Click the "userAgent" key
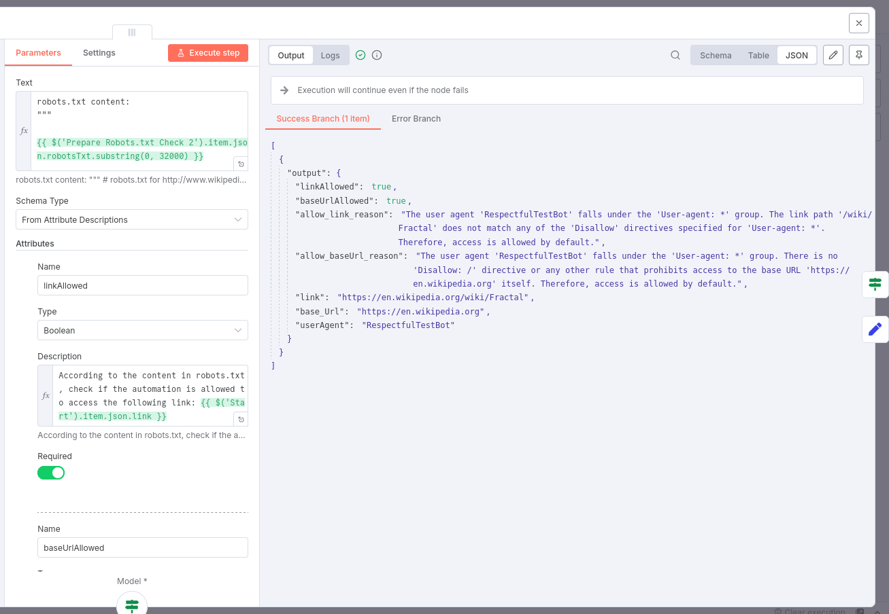This screenshot has height=614, width=889. pos(322,325)
